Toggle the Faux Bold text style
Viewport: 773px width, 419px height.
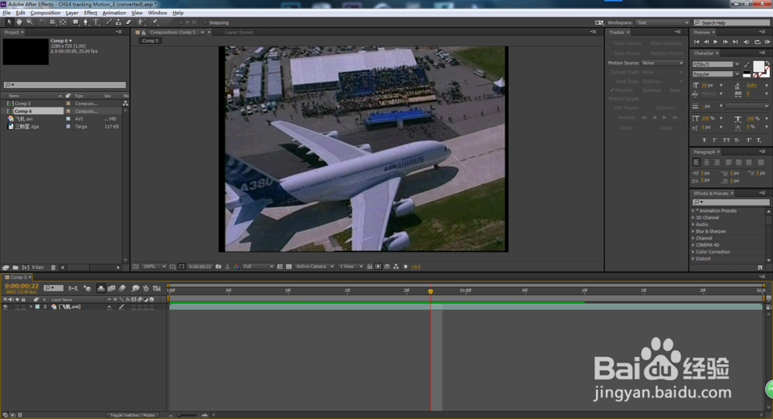[x=704, y=141]
